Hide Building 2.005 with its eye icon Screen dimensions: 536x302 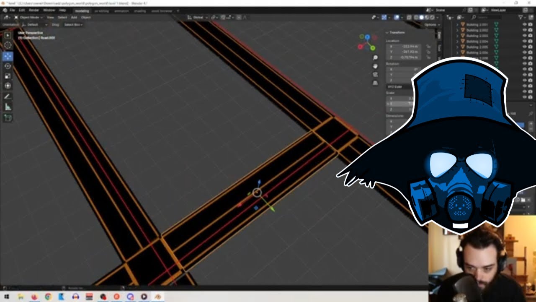tap(524, 47)
